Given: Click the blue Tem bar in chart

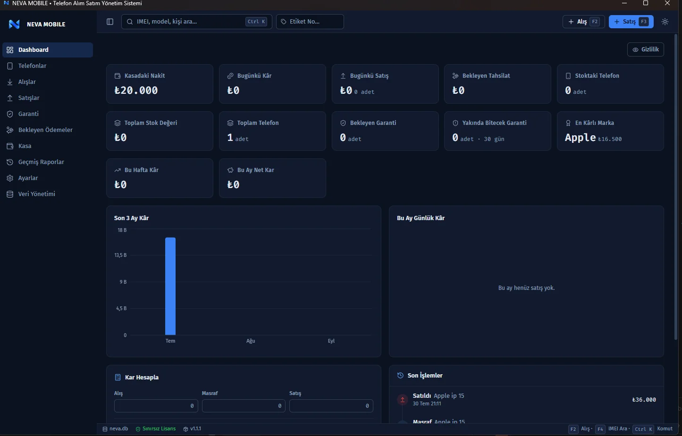Looking at the screenshot, I should (x=170, y=286).
